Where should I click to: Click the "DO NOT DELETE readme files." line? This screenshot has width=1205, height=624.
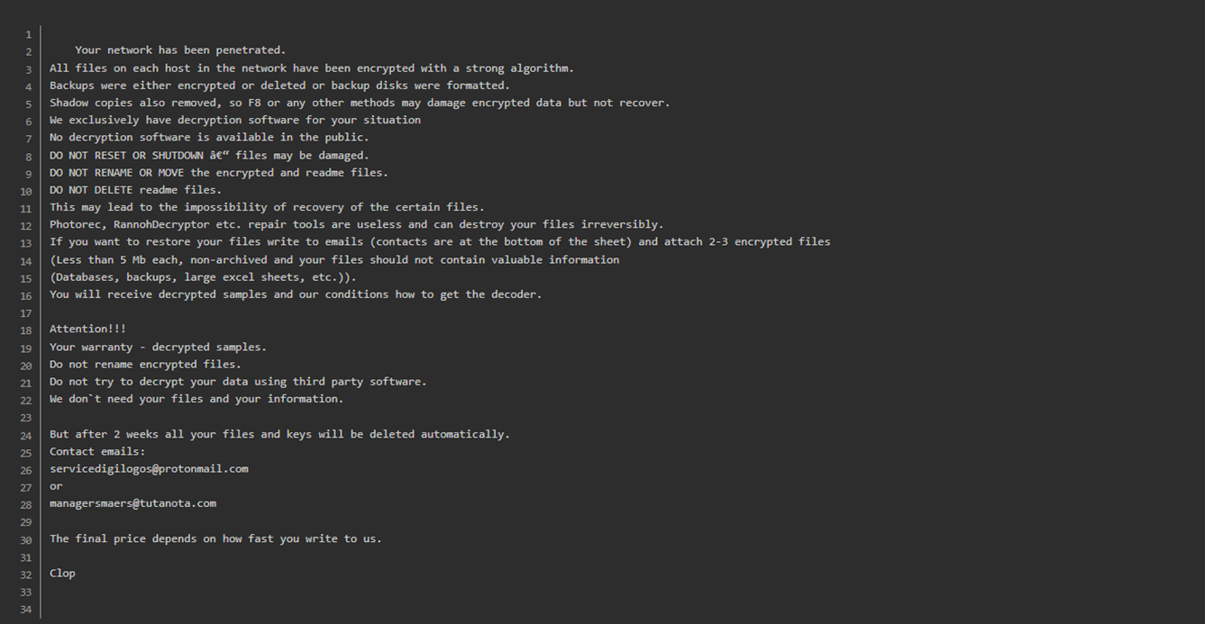135,190
